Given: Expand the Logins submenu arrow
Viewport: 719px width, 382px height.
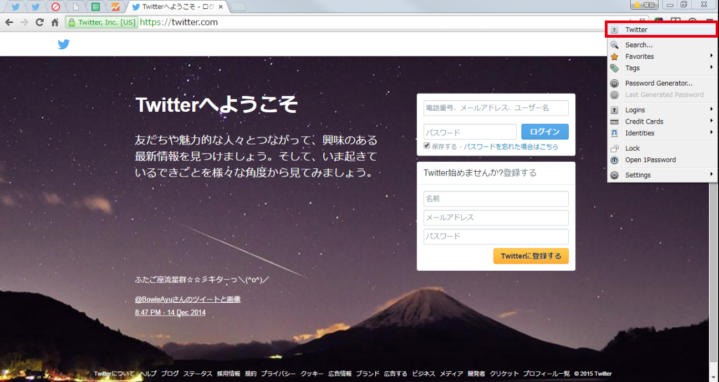Looking at the screenshot, I should [x=711, y=110].
